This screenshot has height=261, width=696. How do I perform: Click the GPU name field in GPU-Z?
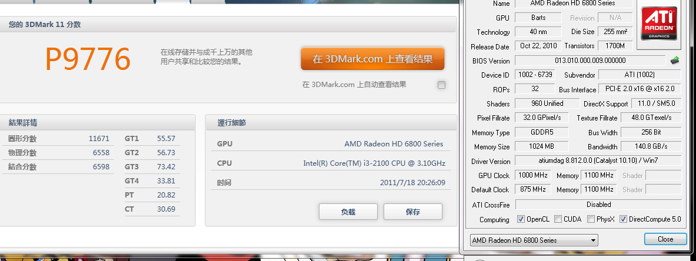(572, 4)
